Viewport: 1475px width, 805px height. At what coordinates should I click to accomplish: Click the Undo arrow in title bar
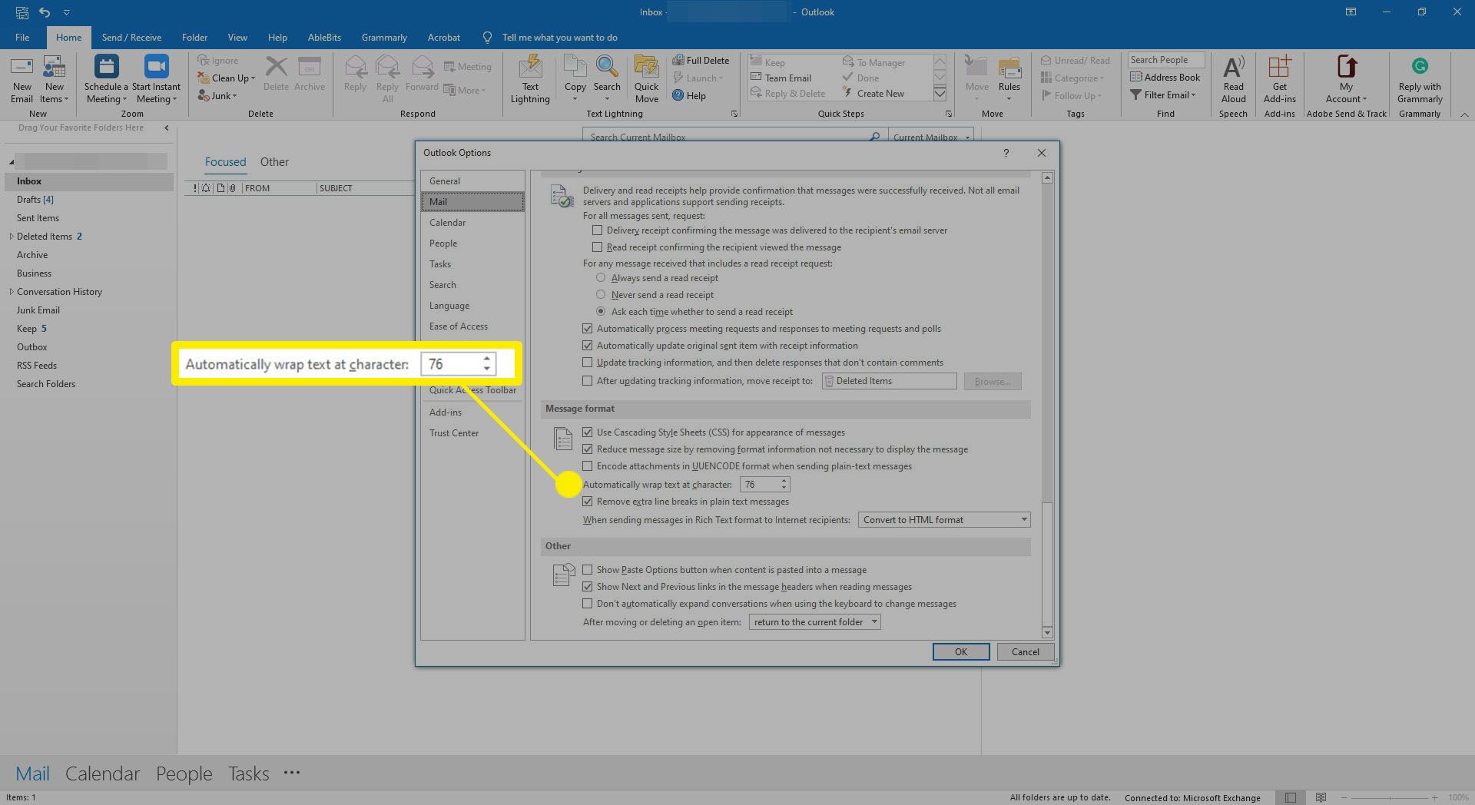pyautogui.click(x=45, y=12)
